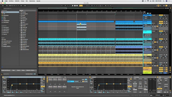
Task: Toggle the first EQ Eight device activator
Action: 3,77
